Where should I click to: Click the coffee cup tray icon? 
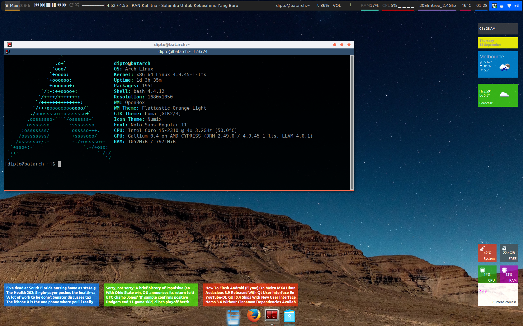[502, 6]
